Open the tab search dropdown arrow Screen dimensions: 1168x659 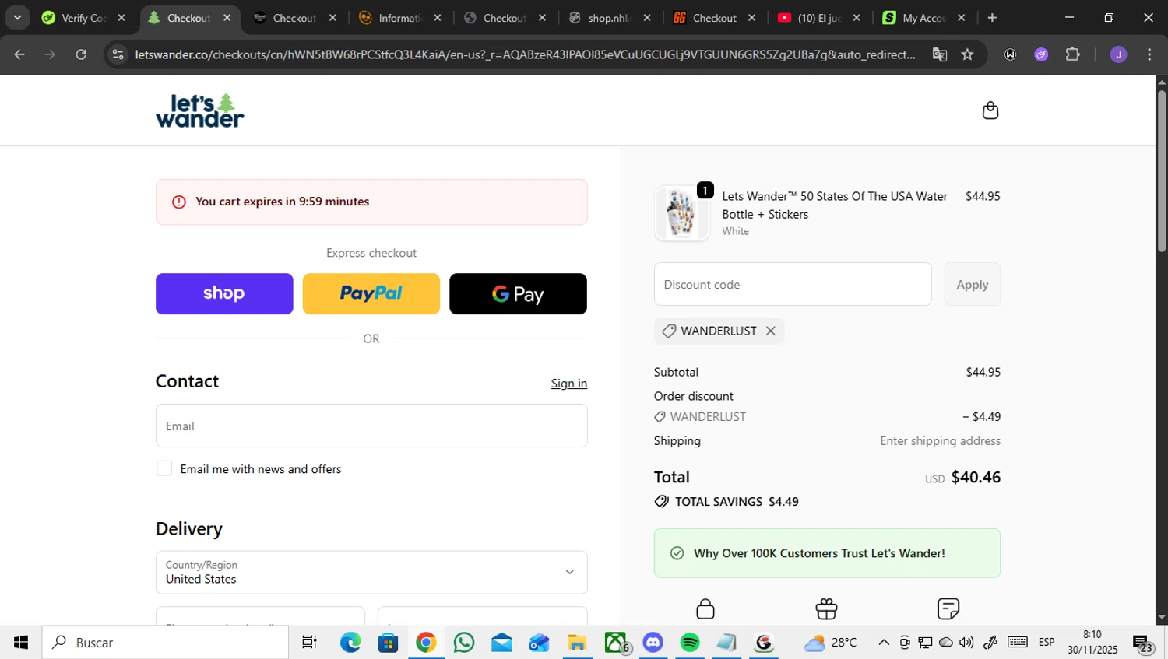pyautogui.click(x=17, y=17)
